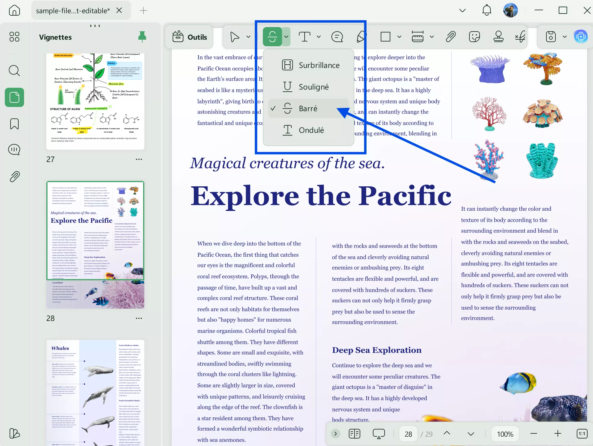Select the strikethrough markup tool
Screen dimensions: 593x446
tap(272, 37)
